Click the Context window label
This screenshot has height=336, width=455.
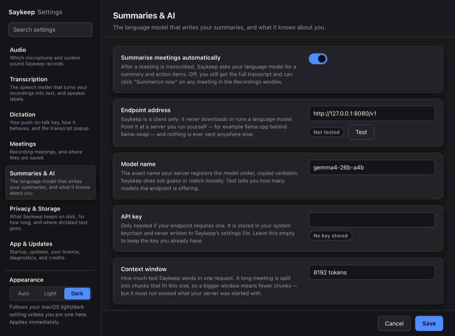point(144,269)
